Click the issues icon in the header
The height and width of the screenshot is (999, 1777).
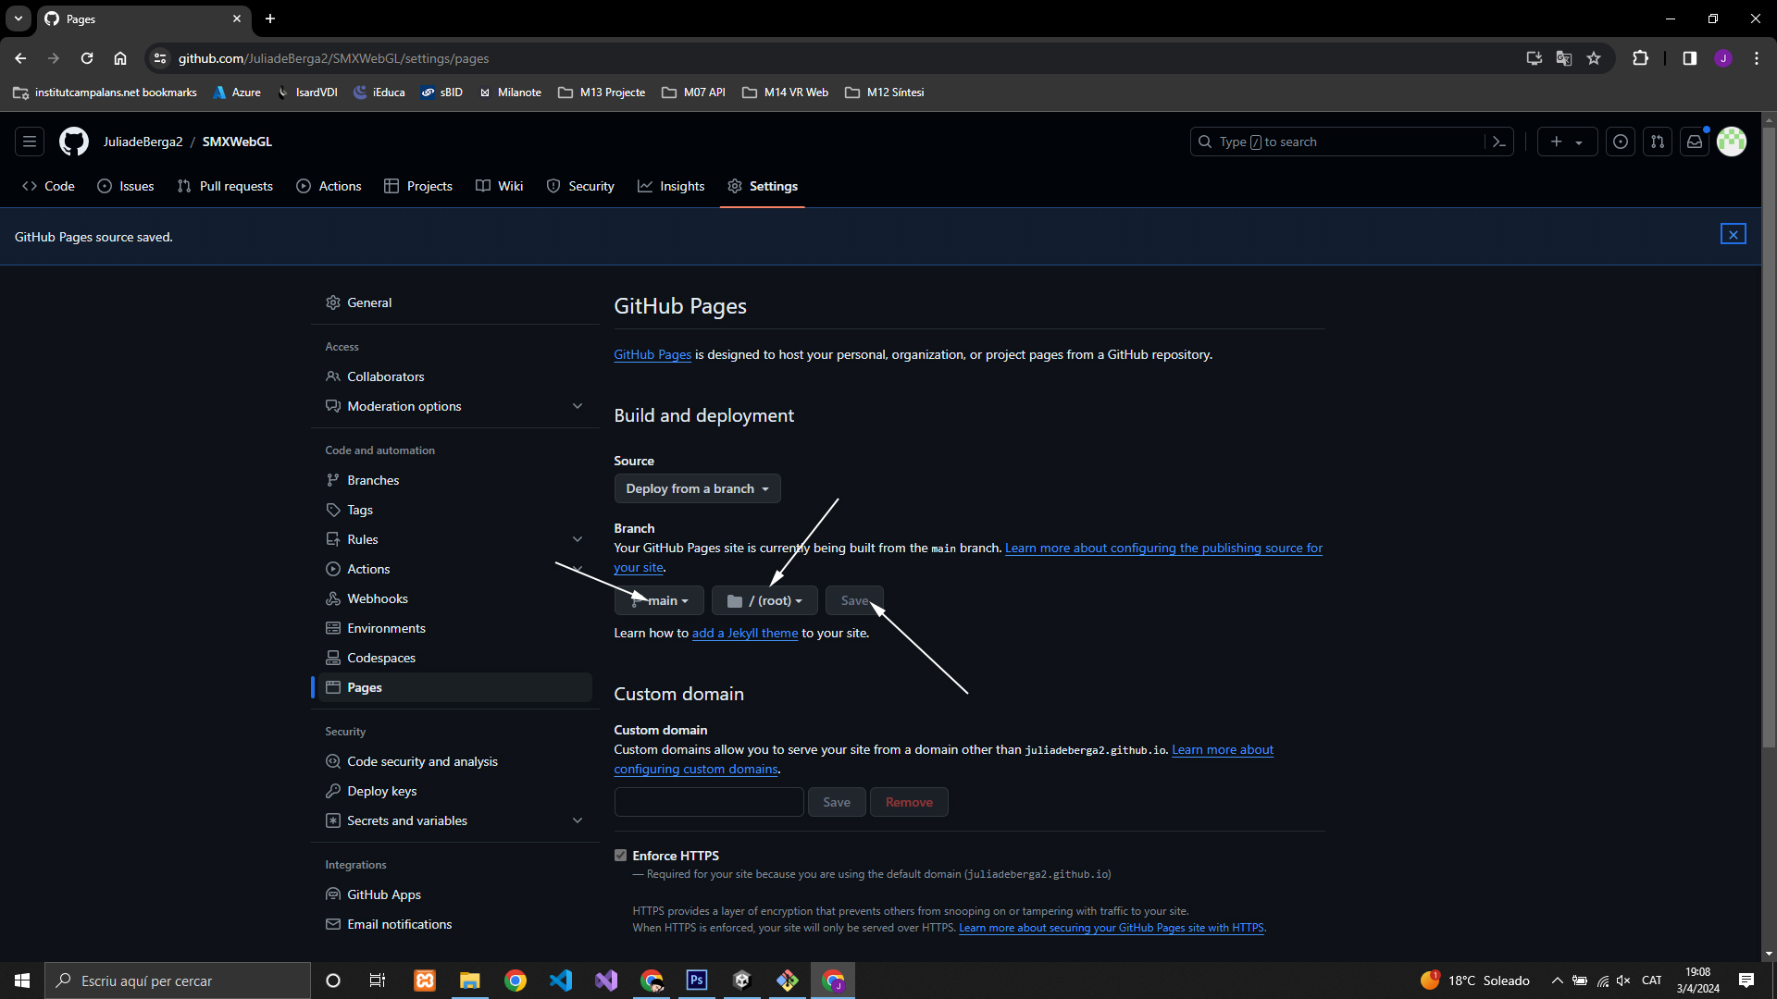pos(1621,142)
